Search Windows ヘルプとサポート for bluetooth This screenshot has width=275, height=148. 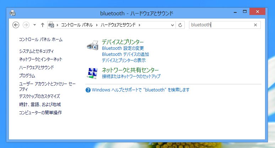[141, 90]
